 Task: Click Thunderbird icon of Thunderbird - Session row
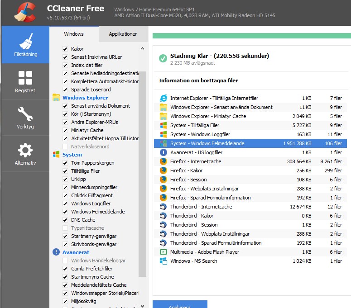pyautogui.click(x=163, y=225)
